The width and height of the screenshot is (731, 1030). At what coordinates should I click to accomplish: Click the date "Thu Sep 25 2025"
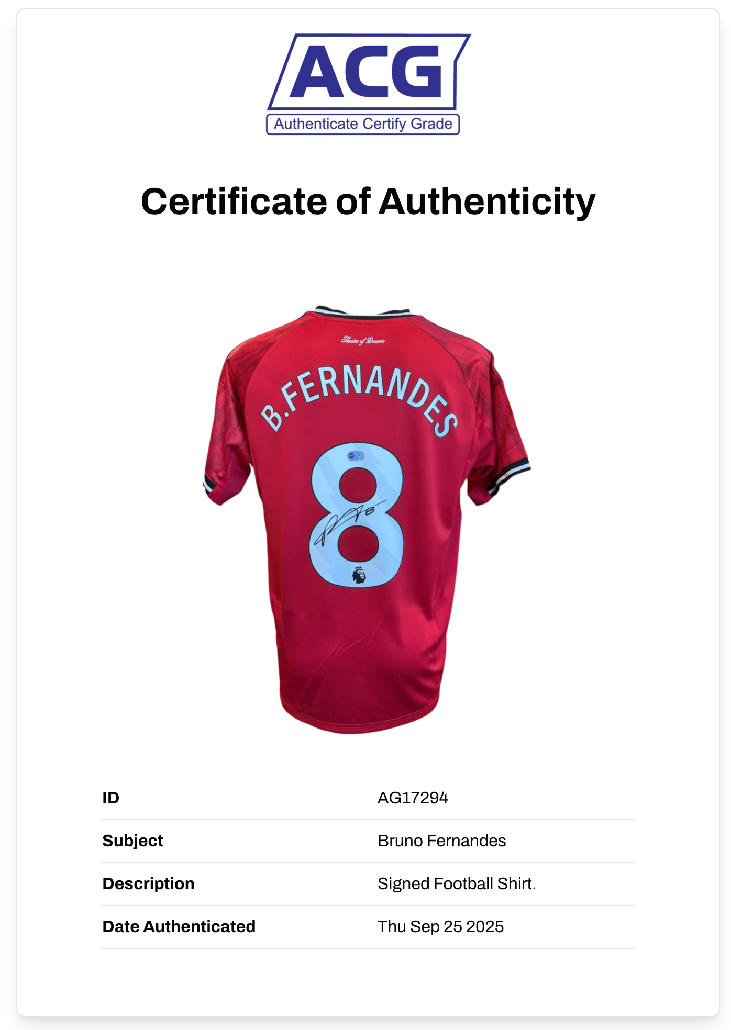pos(440,926)
